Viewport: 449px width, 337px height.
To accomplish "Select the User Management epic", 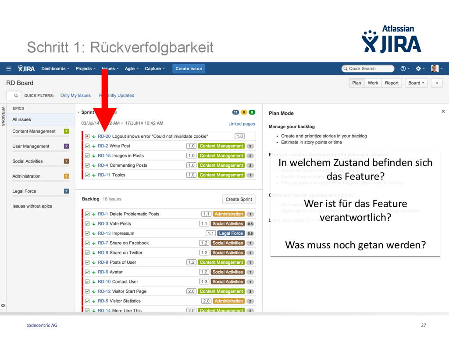I will pyautogui.click(x=31, y=146).
